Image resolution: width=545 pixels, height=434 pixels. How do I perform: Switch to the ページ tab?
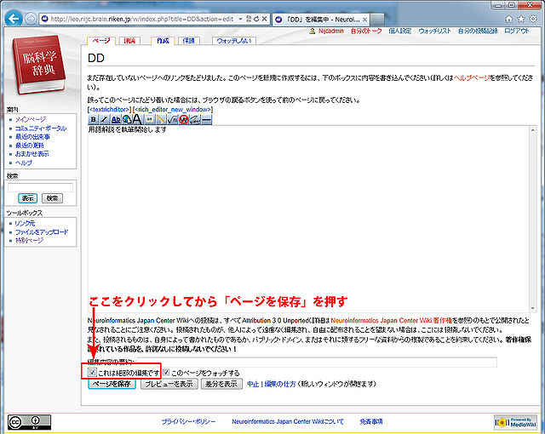[x=101, y=40]
